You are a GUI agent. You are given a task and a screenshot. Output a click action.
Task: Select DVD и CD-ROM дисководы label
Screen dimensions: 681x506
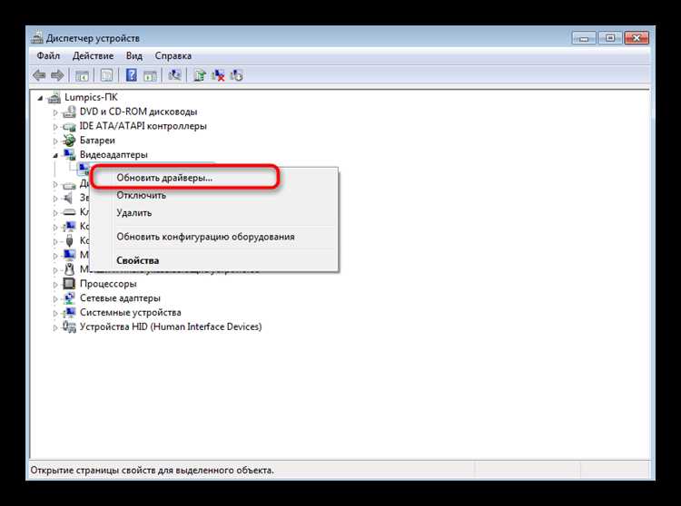coord(139,112)
